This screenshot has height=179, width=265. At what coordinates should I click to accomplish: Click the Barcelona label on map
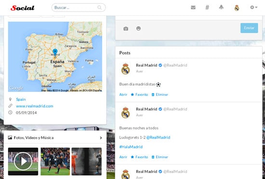[87, 48]
